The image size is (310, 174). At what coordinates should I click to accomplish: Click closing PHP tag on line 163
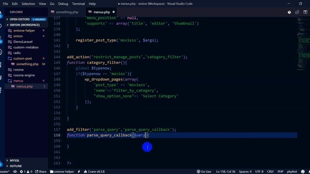click(x=69, y=163)
